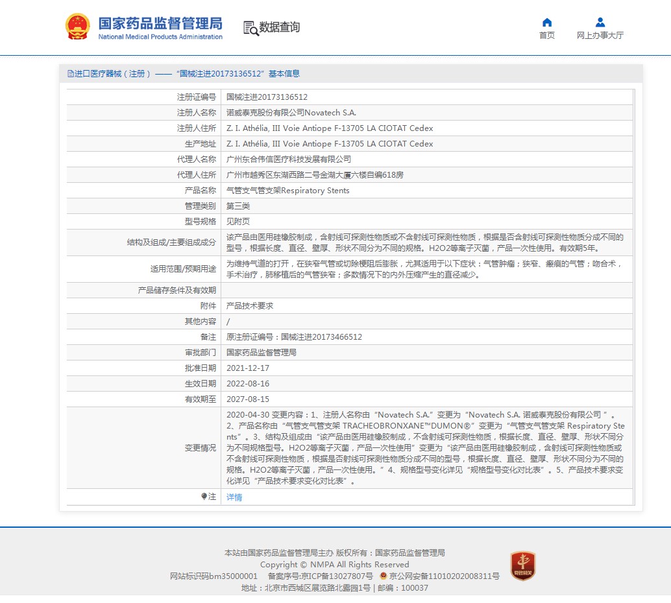
Task: Select approval date 2021-12-17
Action: 248,368
